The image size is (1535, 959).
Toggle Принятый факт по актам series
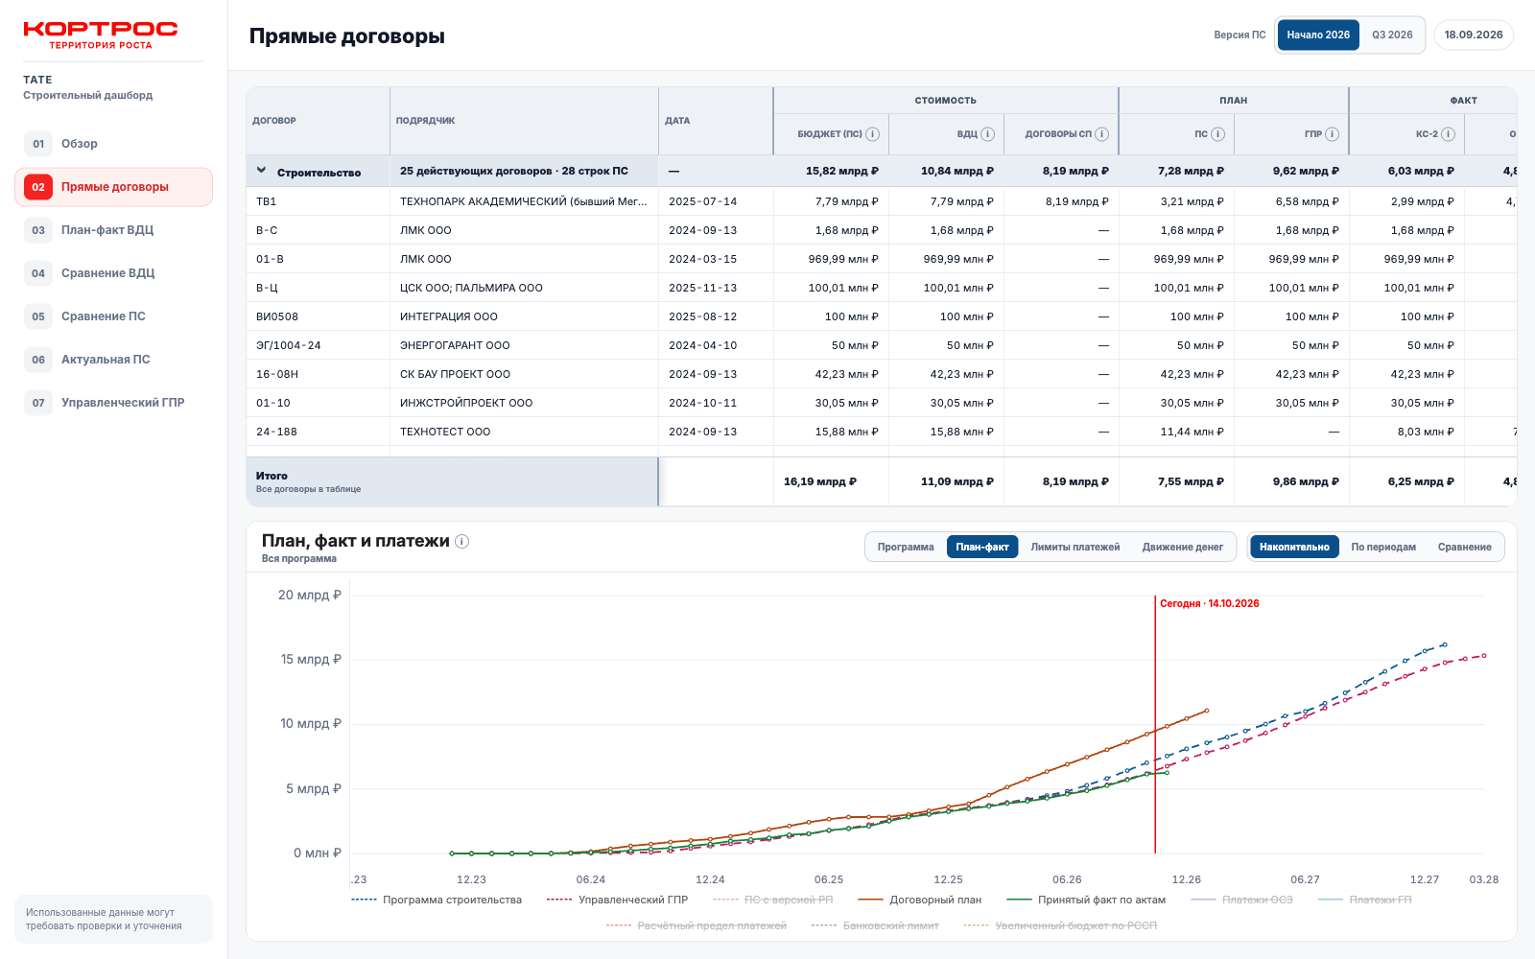click(x=1086, y=900)
